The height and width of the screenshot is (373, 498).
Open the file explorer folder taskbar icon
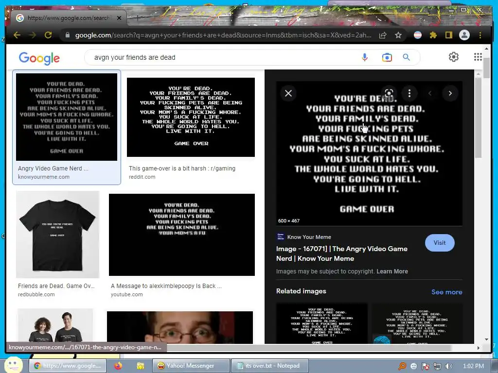[140, 366]
